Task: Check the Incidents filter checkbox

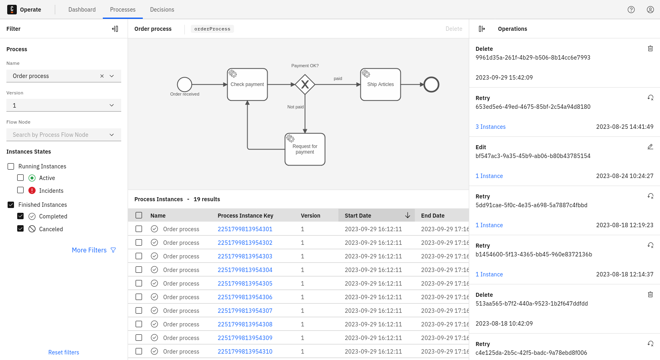Action: [20, 190]
